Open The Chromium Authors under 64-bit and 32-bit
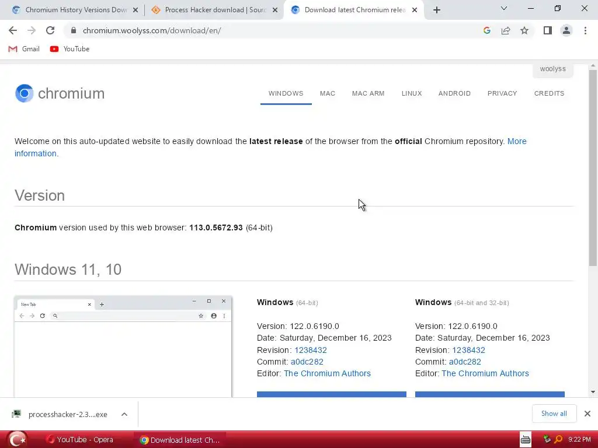The width and height of the screenshot is (598, 448). [485, 373]
